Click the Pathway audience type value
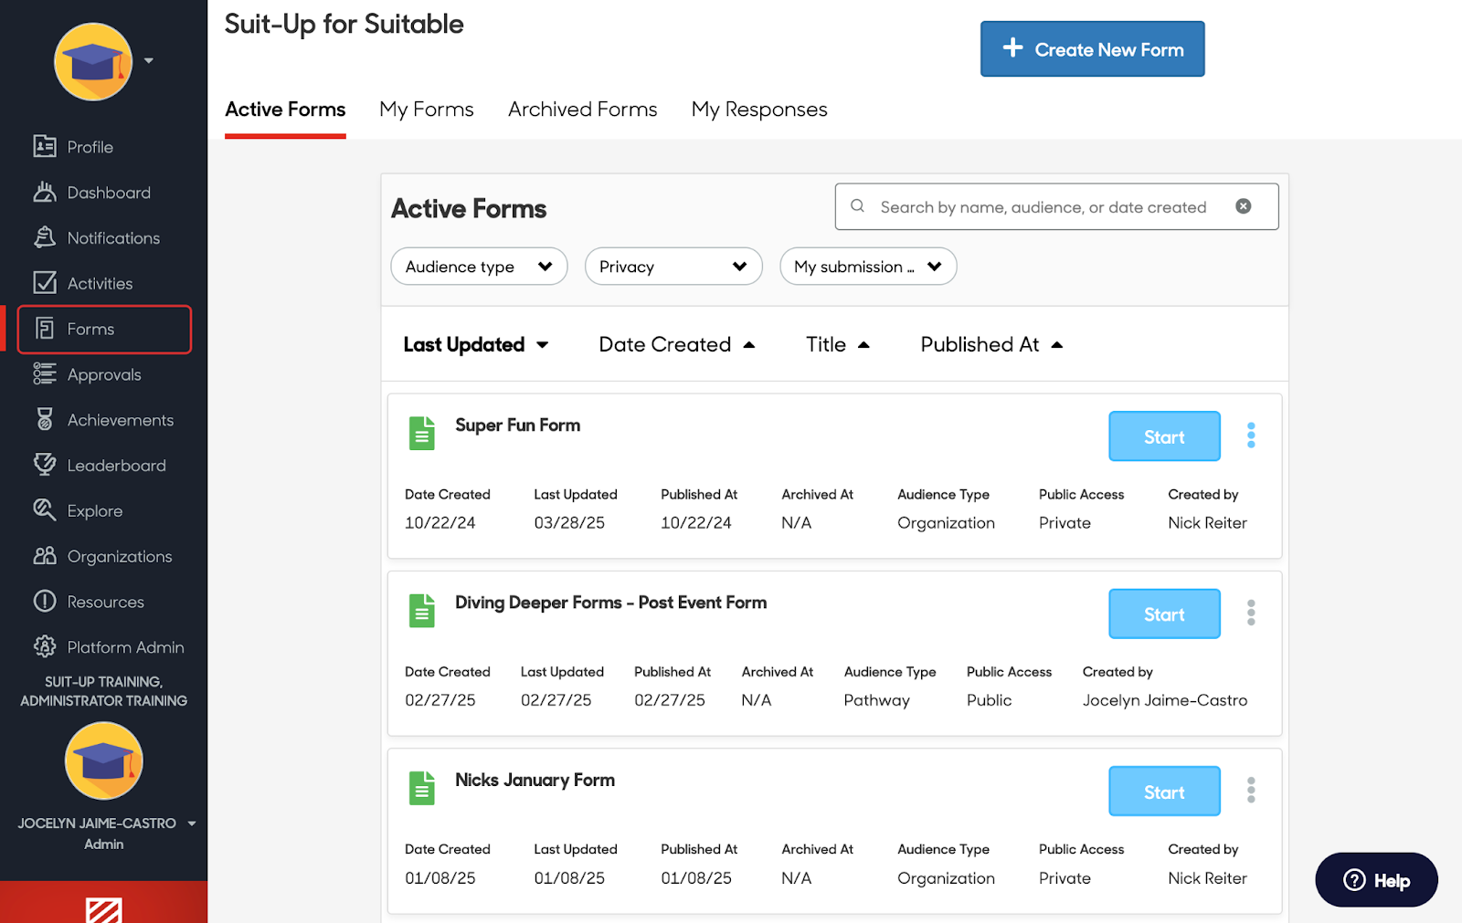The width and height of the screenshot is (1462, 923). coord(876,700)
